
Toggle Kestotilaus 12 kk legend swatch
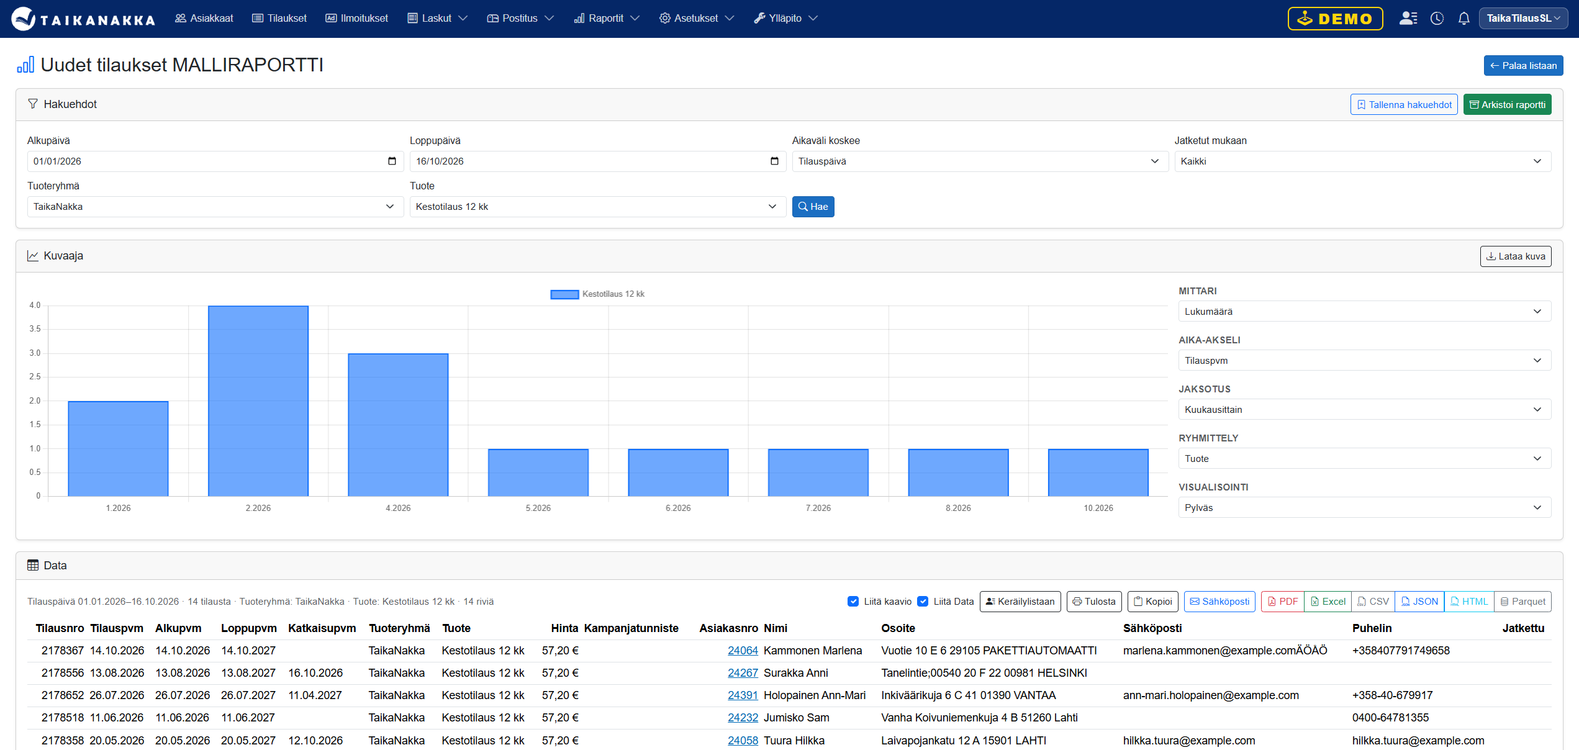(x=564, y=294)
